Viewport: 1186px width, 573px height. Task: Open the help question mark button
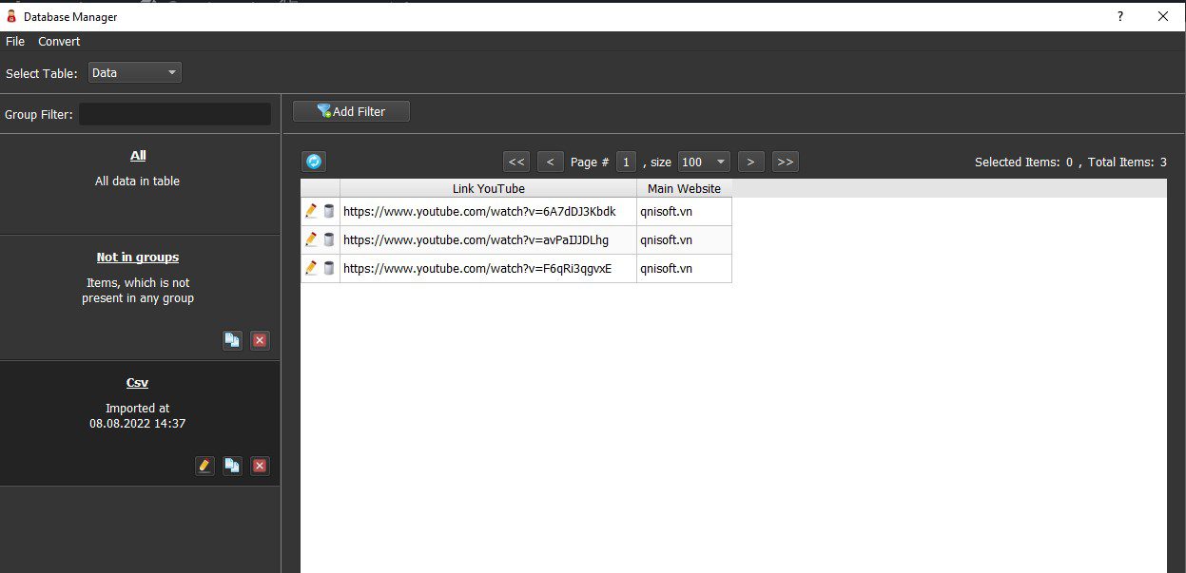(x=1120, y=16)
